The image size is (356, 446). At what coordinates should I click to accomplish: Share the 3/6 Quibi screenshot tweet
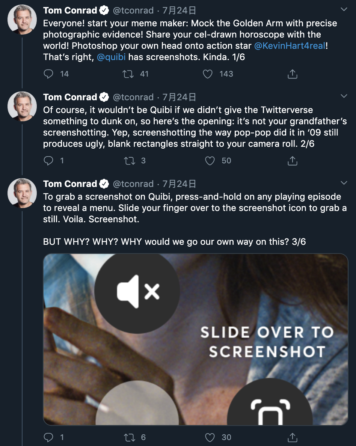(x=292, y=437)
